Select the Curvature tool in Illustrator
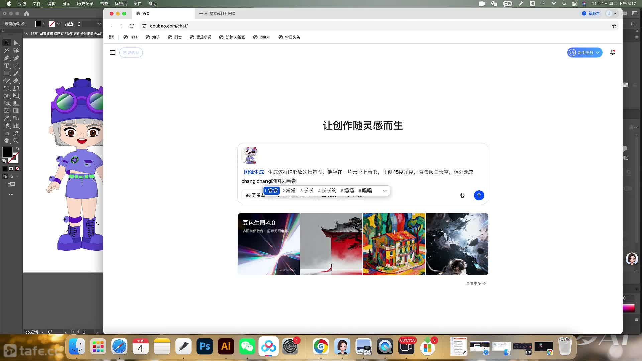This screenshot has width=642, height=361. click(16, 58)
